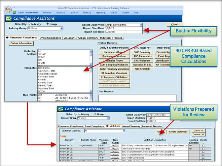Open the Select Quick View dropdown in the top window
The width and height of the screenshot is (222, 166).
141,25
